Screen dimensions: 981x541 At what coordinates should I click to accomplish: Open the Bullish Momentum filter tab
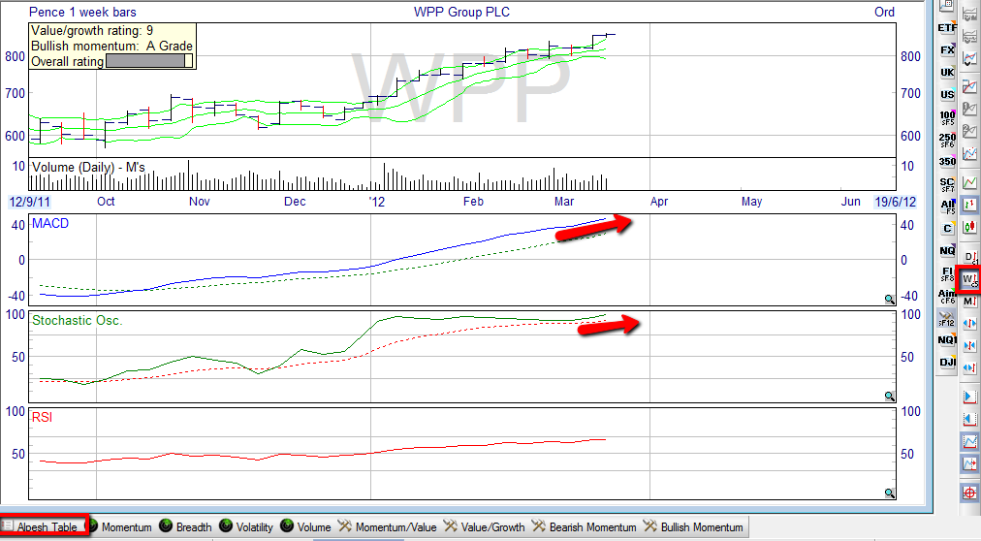693,526
